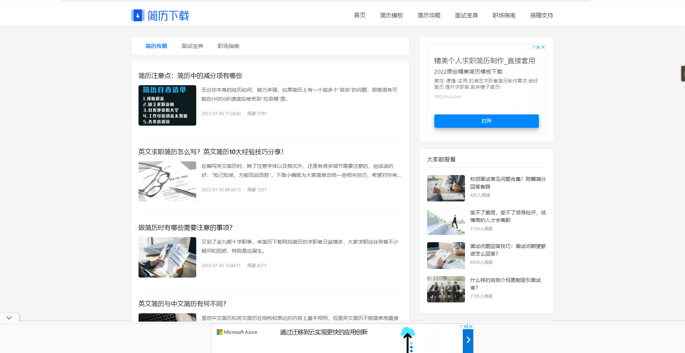The image size is (685, 353).
Task: Click the 面试问题回答技巧 article thumbnail
Action: [x=446, y=255]
